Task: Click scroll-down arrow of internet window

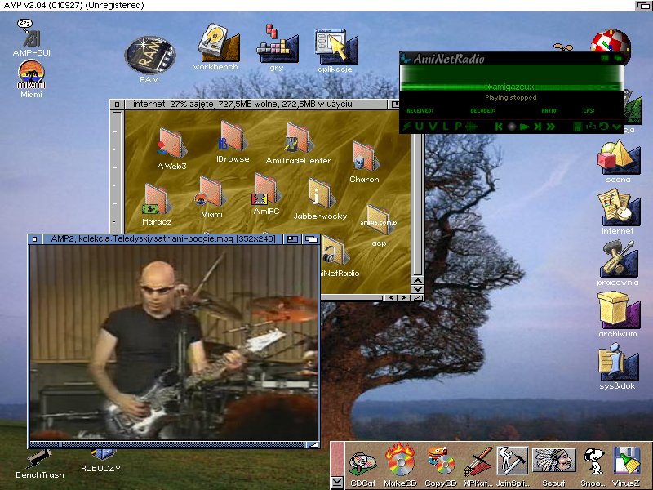Action: point(418,289)
